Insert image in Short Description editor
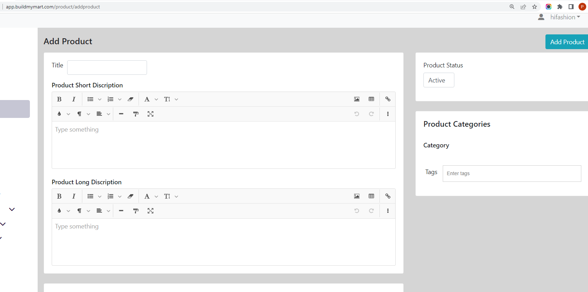The height and width of the screenshot is (292, 588). click(357, 99)
